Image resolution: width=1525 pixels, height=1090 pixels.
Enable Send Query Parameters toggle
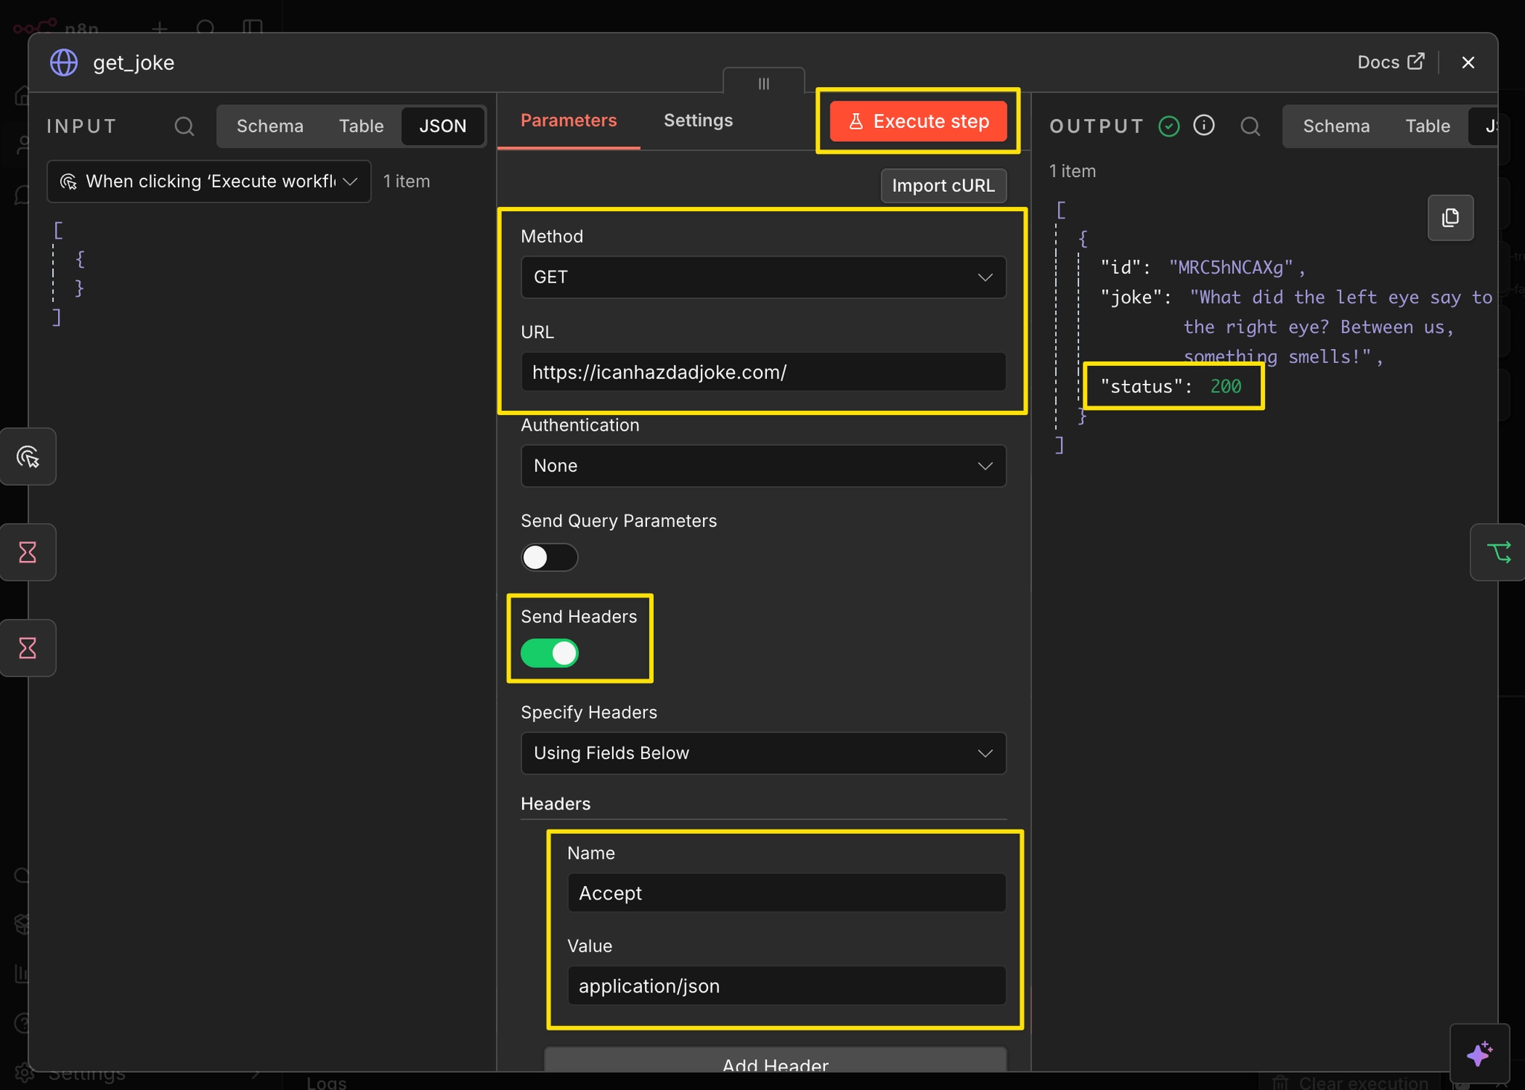[550, 557]
